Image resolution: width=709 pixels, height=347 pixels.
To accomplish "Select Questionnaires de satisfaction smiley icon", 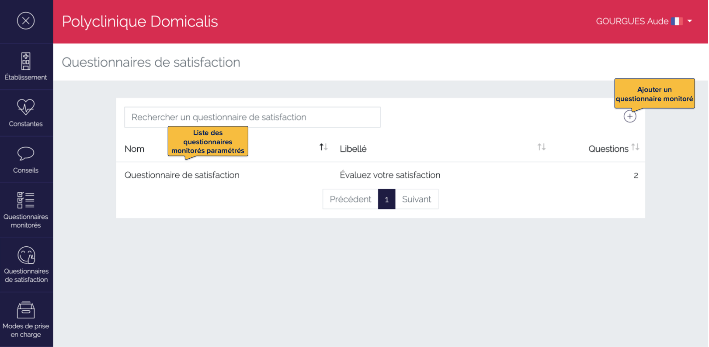I will [26, 255].
